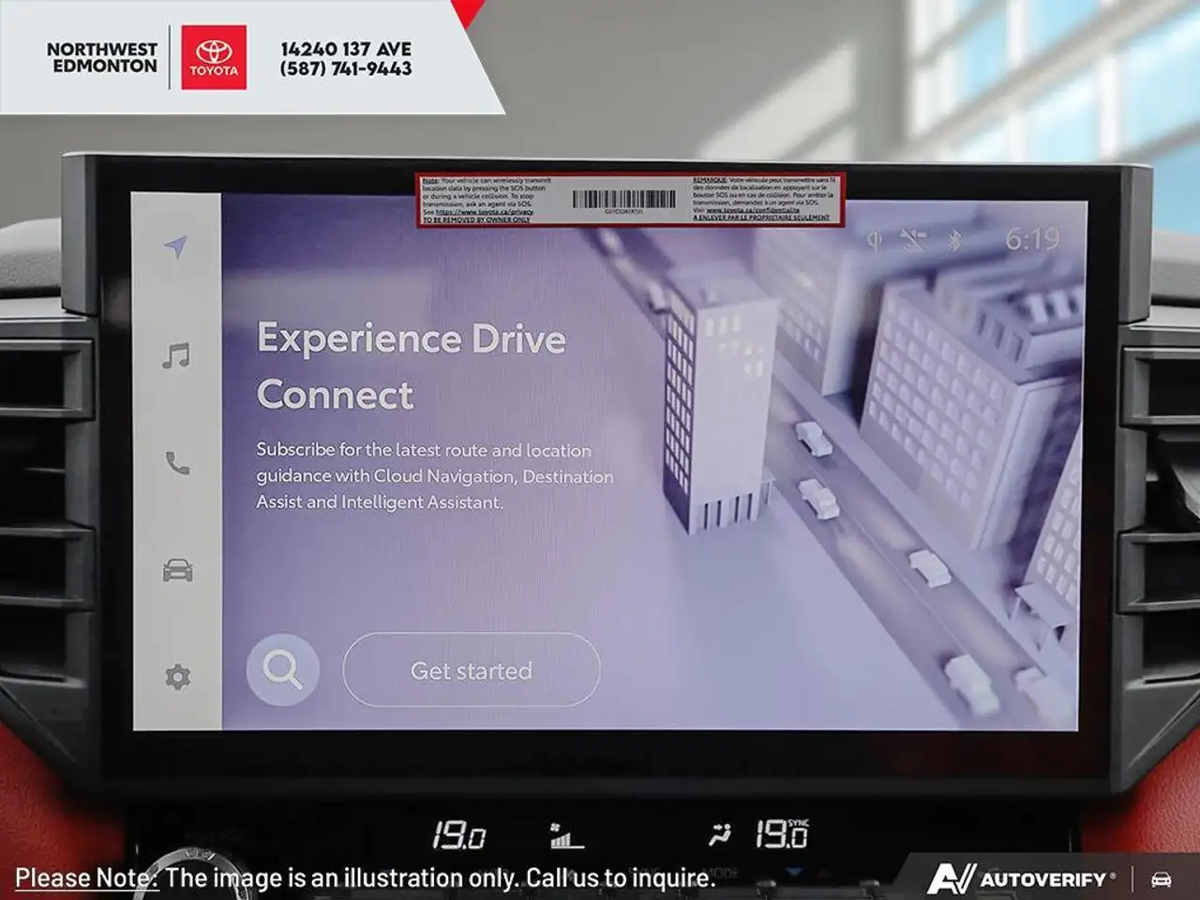Tap the magnifying glass search button

(x=282, y=669)
